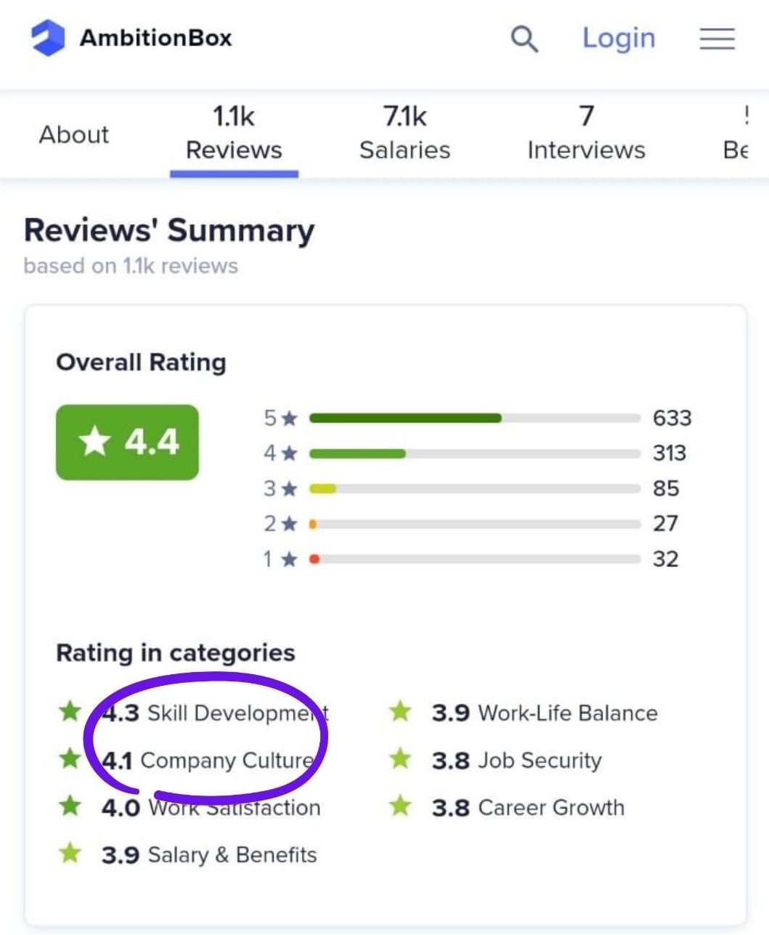This screenshot has width=769, height=935.
Task: Click the AmbitionBox logo icon
Action: 48,39
